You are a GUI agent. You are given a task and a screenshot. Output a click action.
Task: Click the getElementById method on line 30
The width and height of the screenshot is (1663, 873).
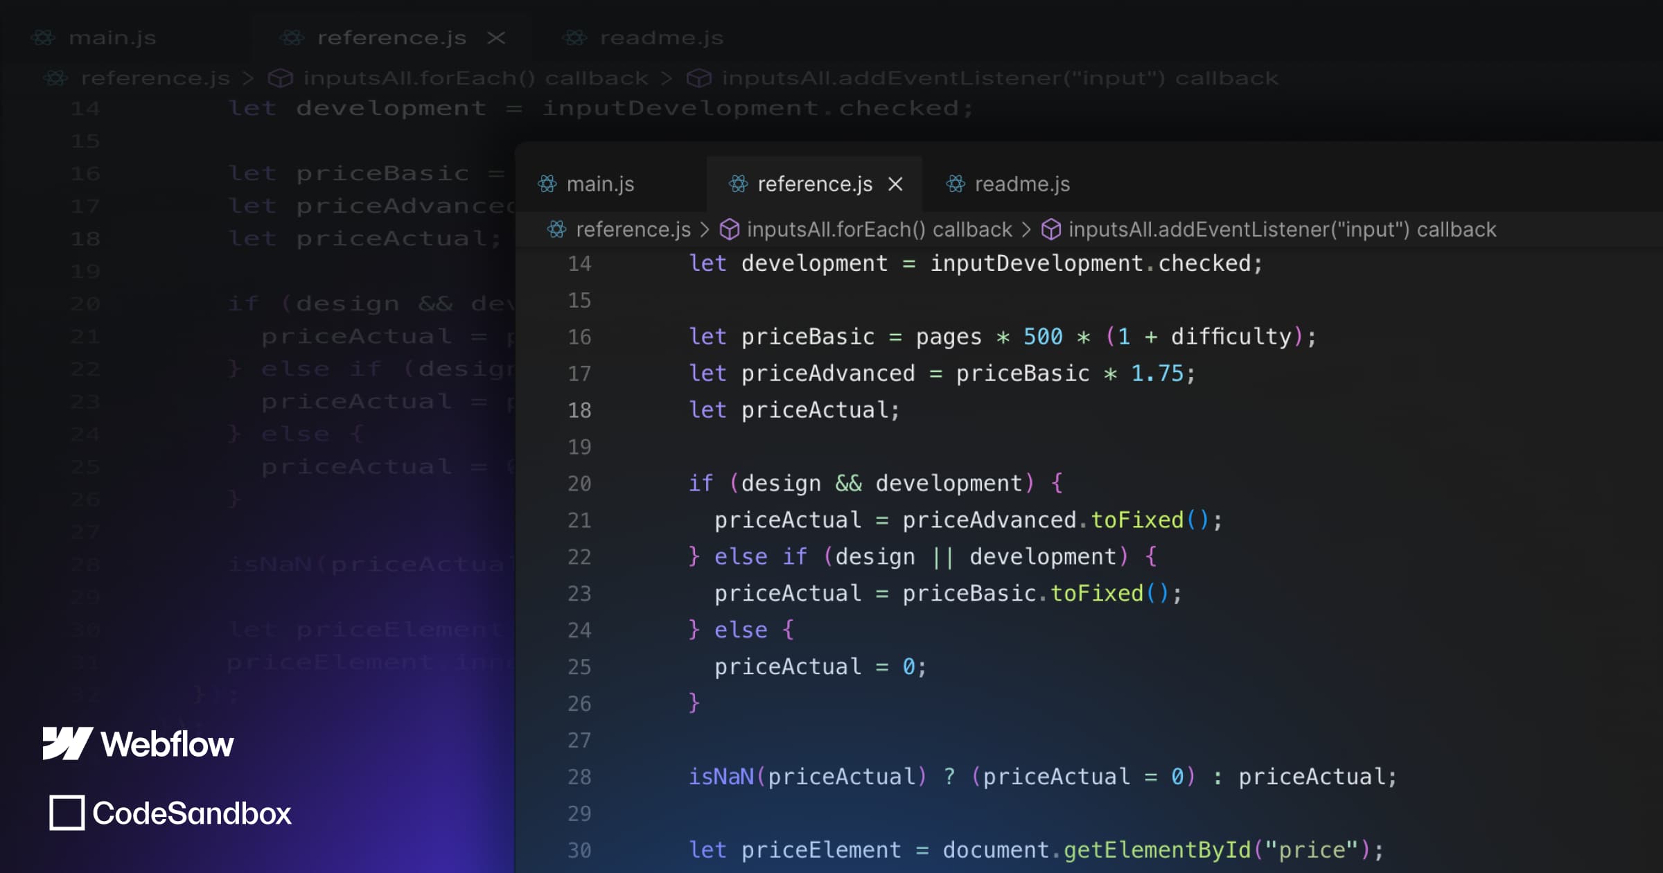click(x=1156, y=850)
